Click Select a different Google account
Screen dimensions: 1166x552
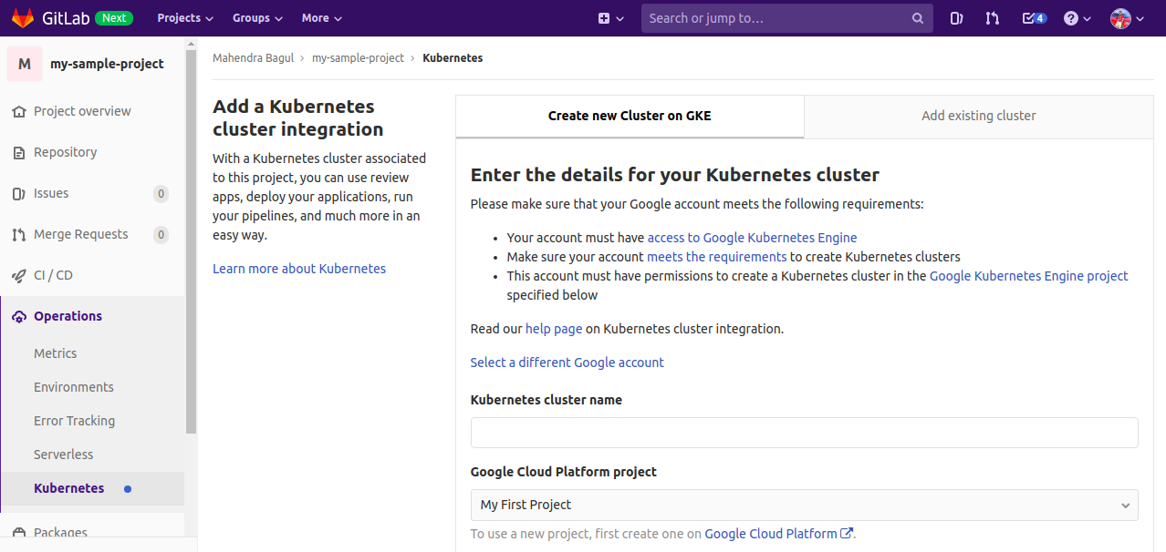point(567,363)
